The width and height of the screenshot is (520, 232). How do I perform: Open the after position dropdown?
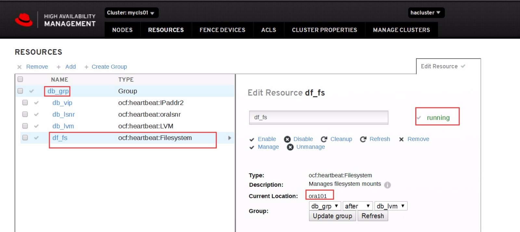click(357, 206)
